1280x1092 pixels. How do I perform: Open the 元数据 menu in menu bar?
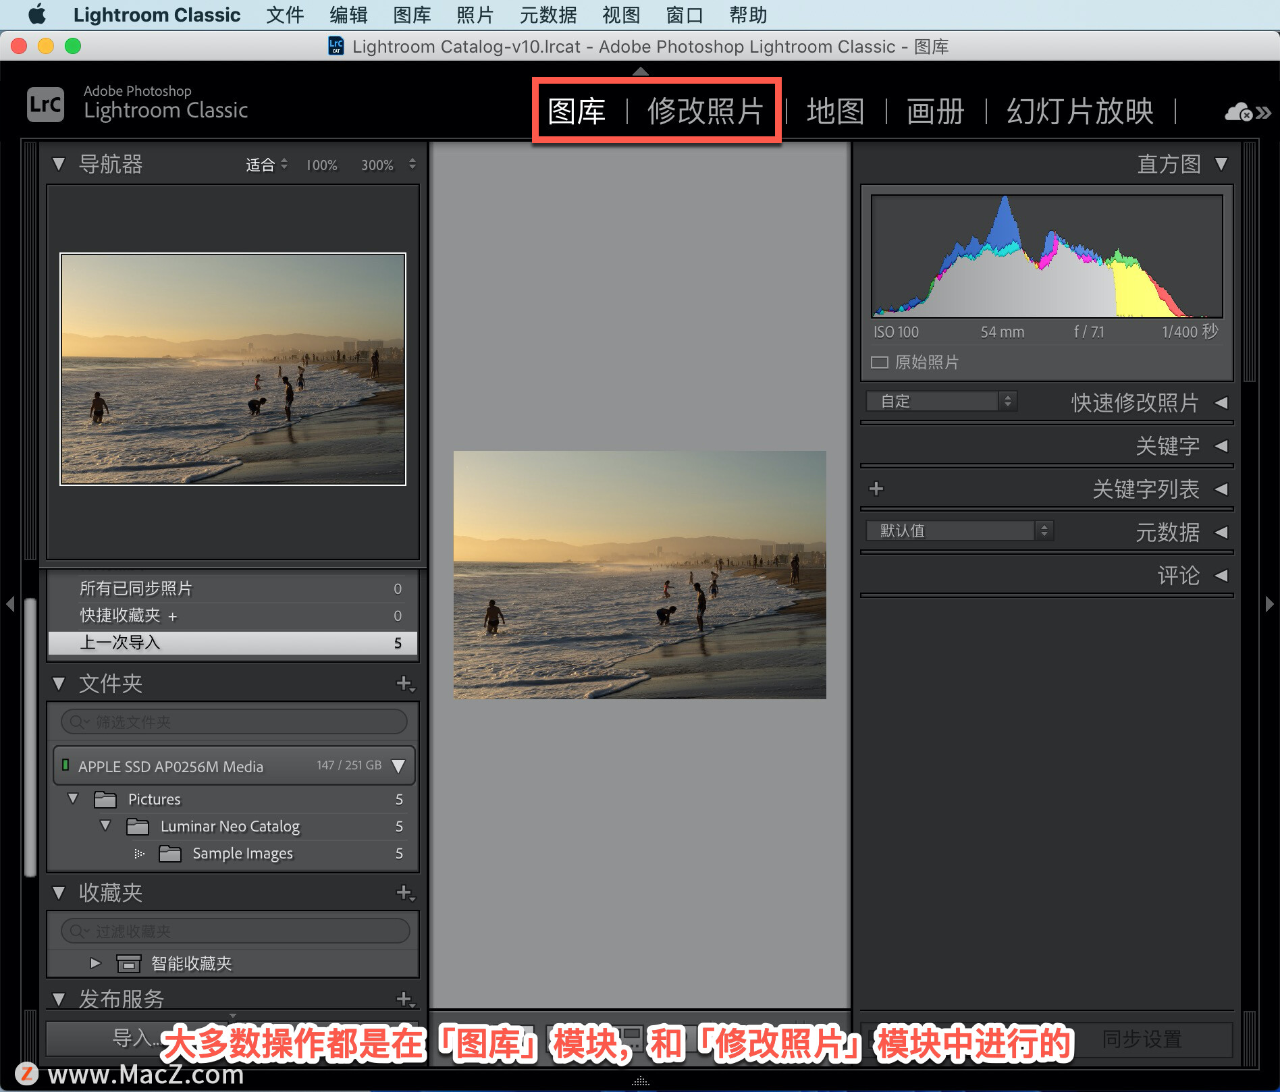(x=548, y=15)
